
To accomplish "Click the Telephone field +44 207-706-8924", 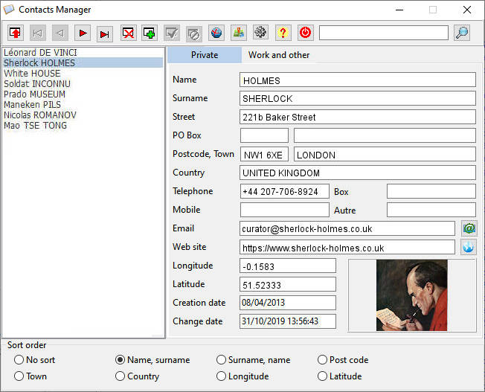I will coord(285,191).
